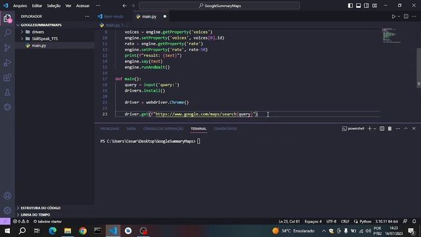421x237 pixels.
Task: Open the new terminal profile dropdown
Action: 375,129
